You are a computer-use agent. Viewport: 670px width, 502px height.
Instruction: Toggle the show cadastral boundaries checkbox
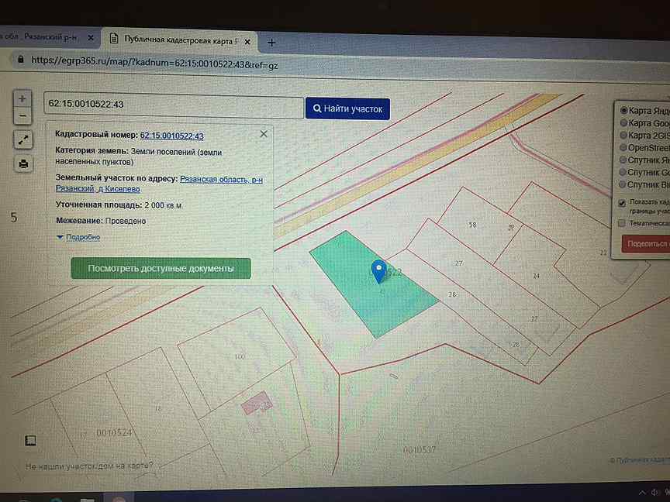622,203
